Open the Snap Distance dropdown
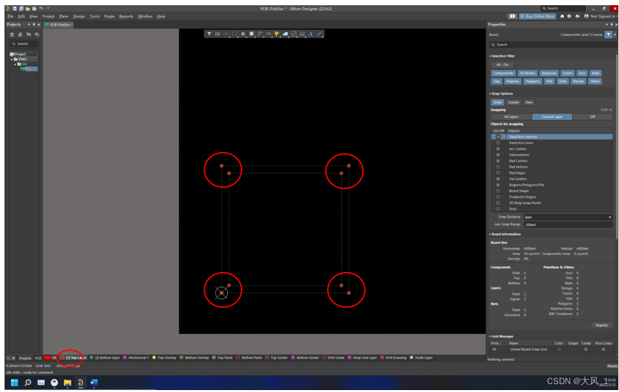 point(609,217)
